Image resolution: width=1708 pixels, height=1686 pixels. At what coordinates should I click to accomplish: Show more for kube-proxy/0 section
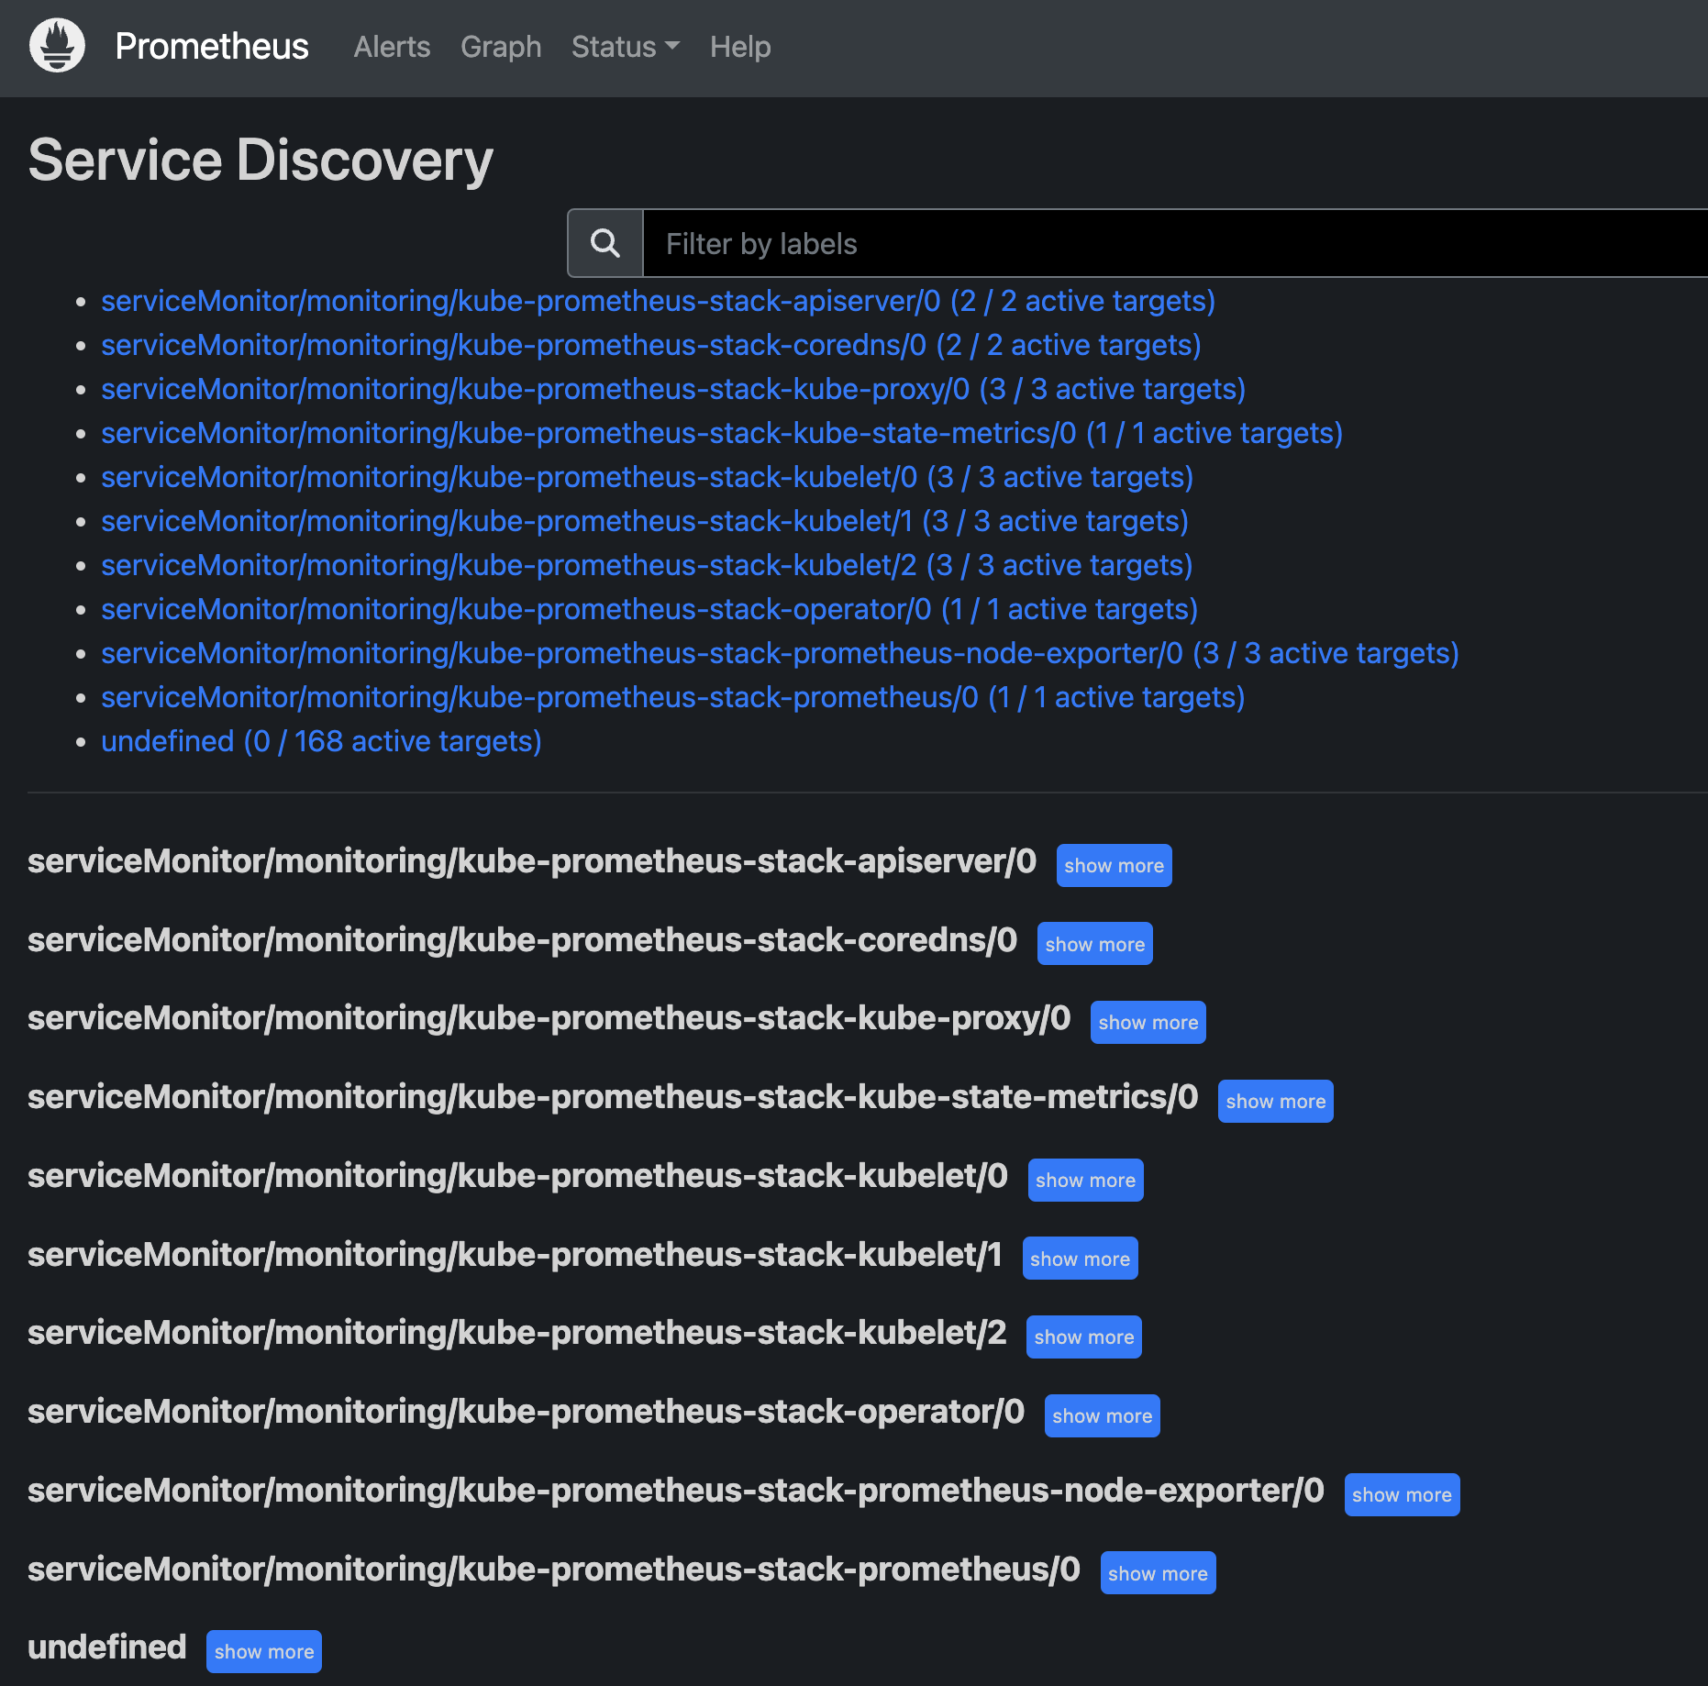pyautogui.click(x=1148, y=1022)
